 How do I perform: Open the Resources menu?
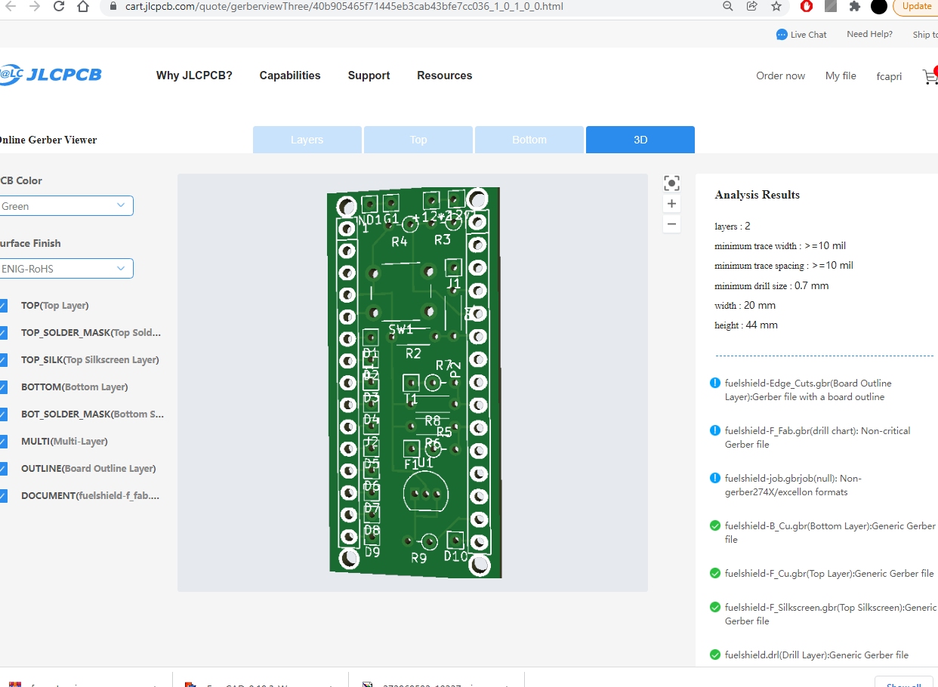(444, 75)
